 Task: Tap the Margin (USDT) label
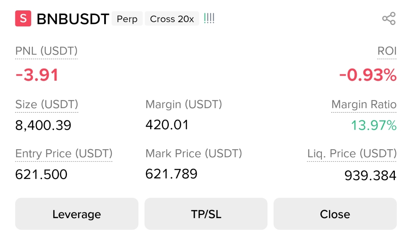click(x=184, y=104)
